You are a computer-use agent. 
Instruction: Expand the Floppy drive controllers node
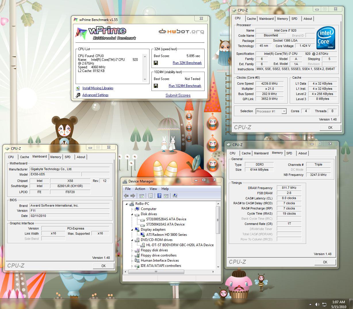point(132,255)
